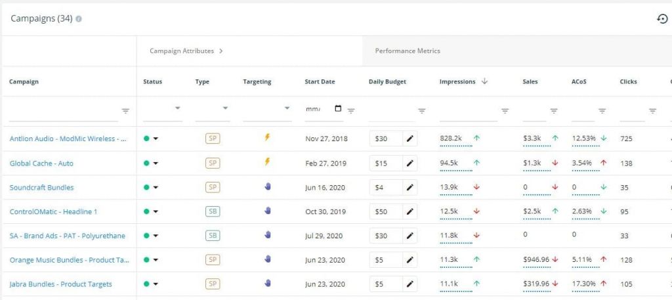Click the reset/history icon at top right
The height and width of the screenshot is (300, 672).
662,19
